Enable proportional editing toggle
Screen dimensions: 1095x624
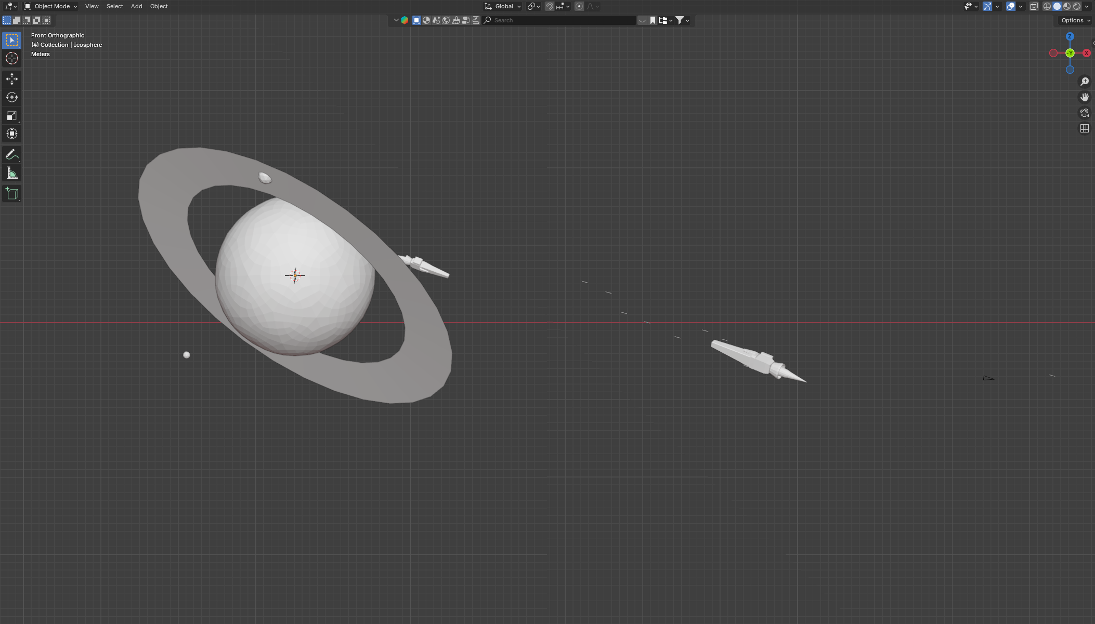pos(579,6)
